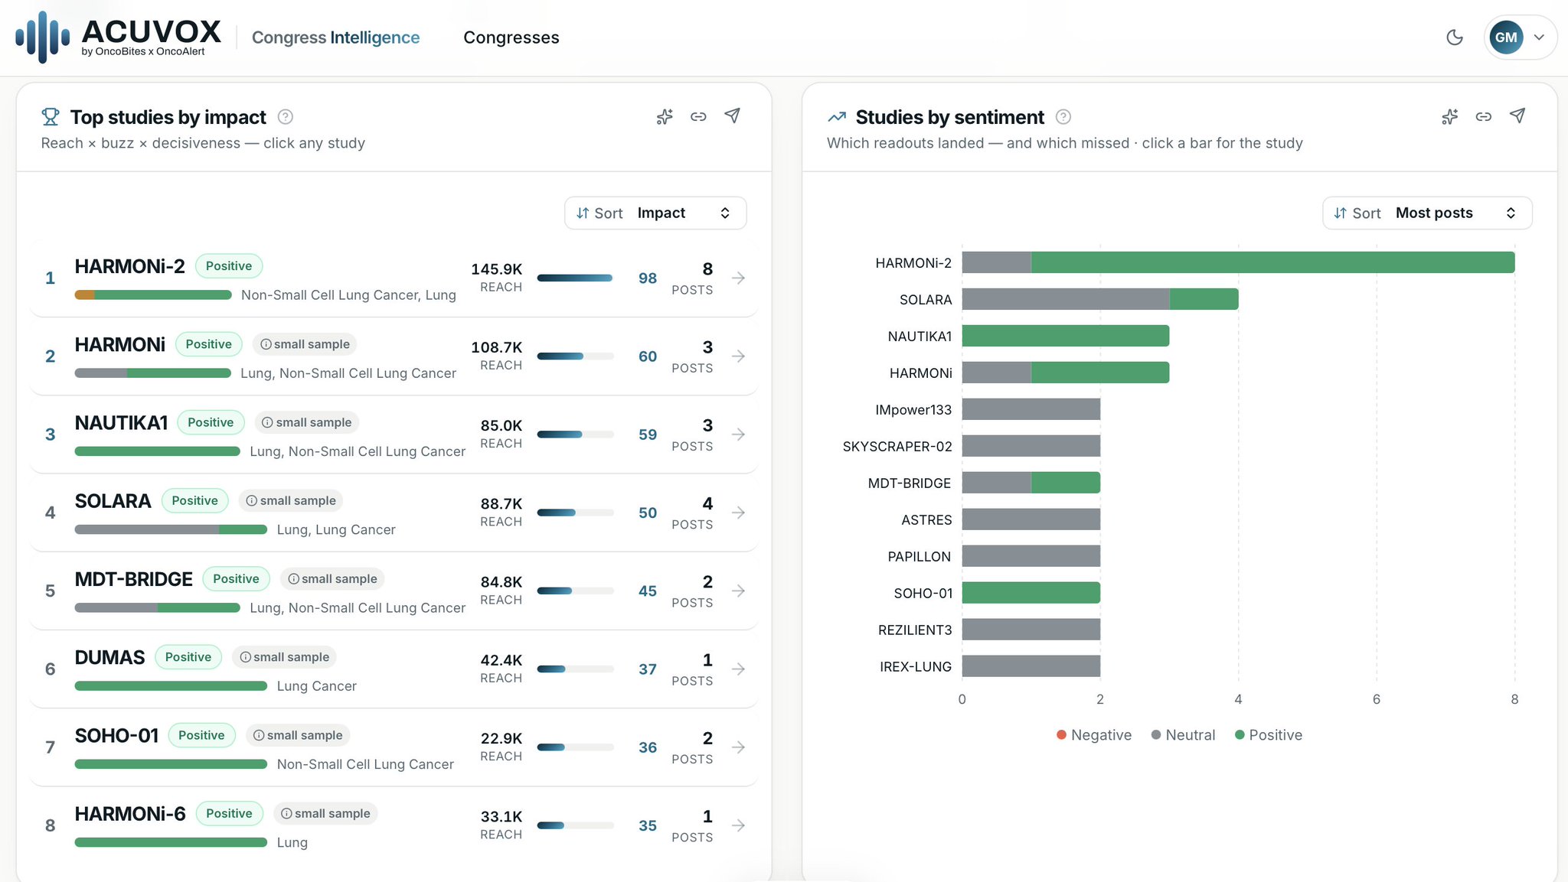Click the trophy icon in Top studies header
The width and height of the screenshot is (1568, 882).
[51, 117]
